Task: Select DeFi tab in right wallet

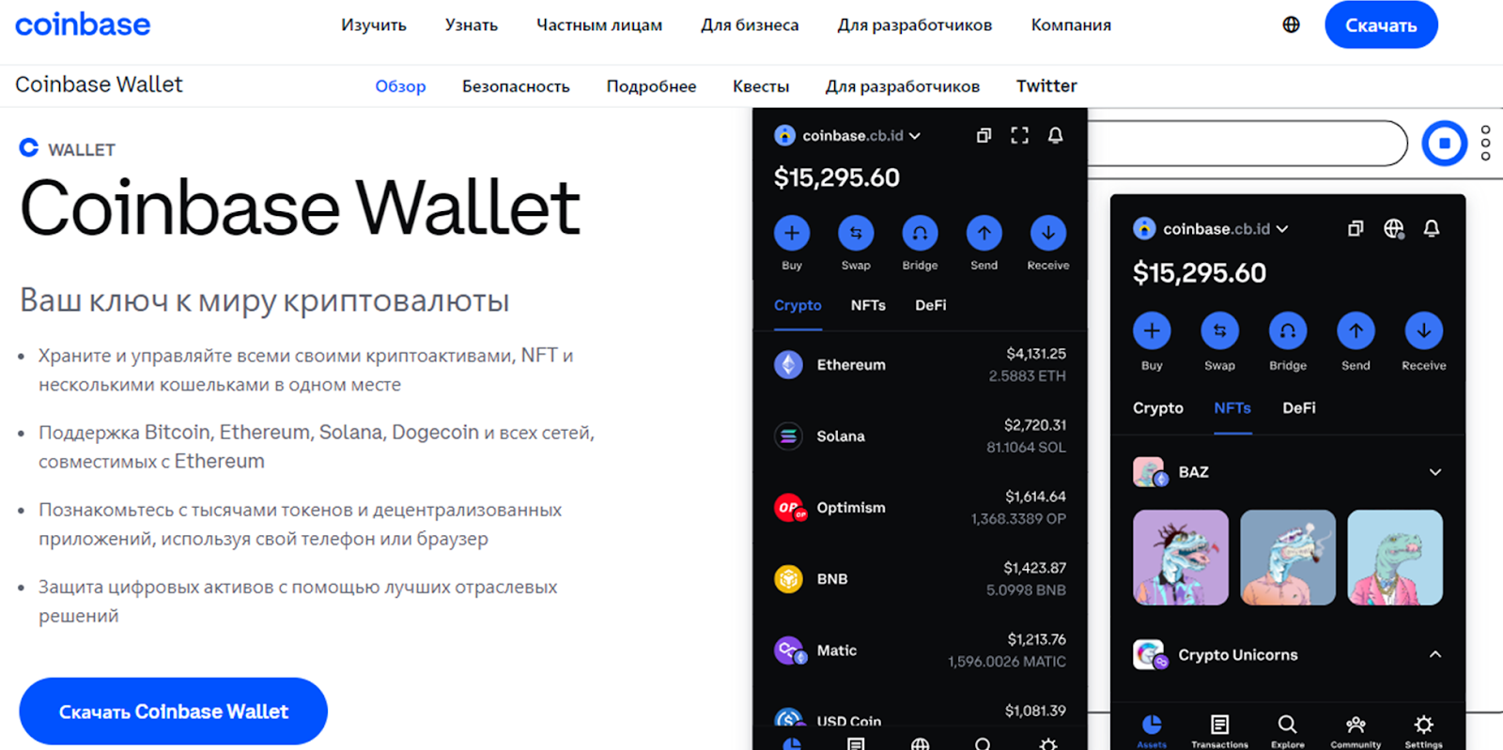Action: point(1299,408)
